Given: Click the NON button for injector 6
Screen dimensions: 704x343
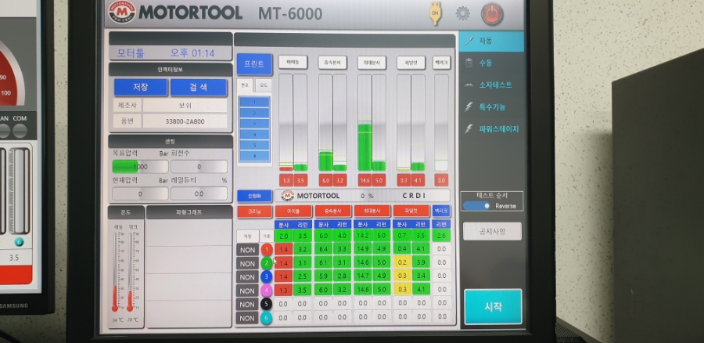Looking at the screenshot, I should pyautogui.click(x=247, y=318).
